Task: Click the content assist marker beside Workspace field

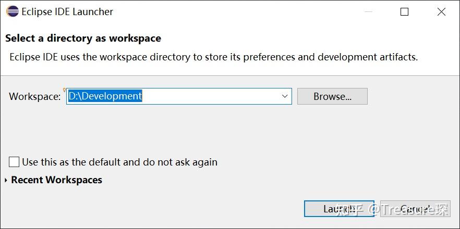Action: click(x=65, y=90)
